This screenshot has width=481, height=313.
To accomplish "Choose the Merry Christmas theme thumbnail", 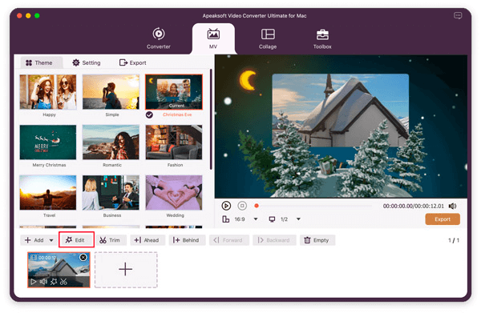I will tap(48, 142).
